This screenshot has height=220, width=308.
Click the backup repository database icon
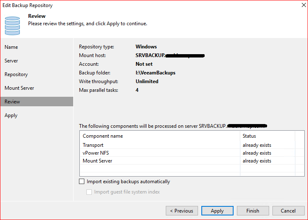coord(12,24)
